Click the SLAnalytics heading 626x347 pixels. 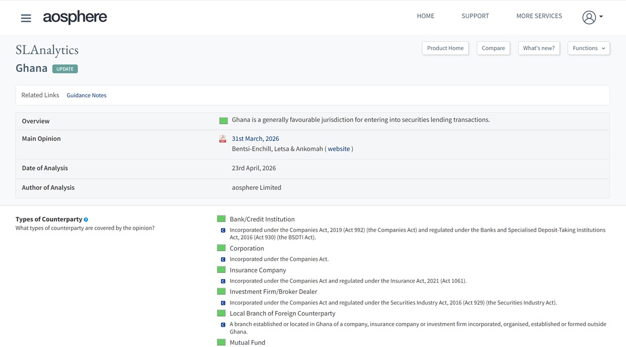click(x=47, y=50)
